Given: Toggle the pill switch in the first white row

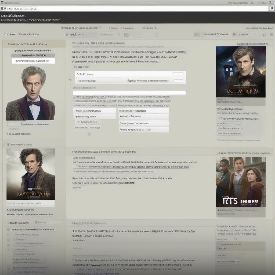Looking at the screenshot, I should pos(178,74).
